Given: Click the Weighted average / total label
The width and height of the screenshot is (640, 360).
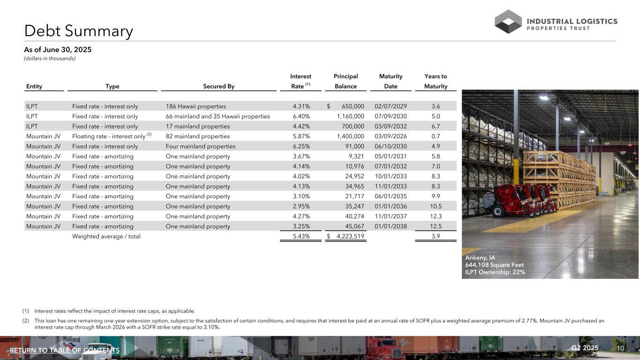Looking at the screenshot, I should coord(106,236).
